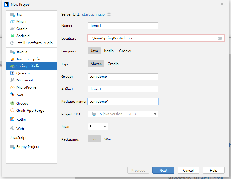Image resolution: width=231 pixels, height=179 pixels.
Task: Click the Next button
Action: click(163, 170)
